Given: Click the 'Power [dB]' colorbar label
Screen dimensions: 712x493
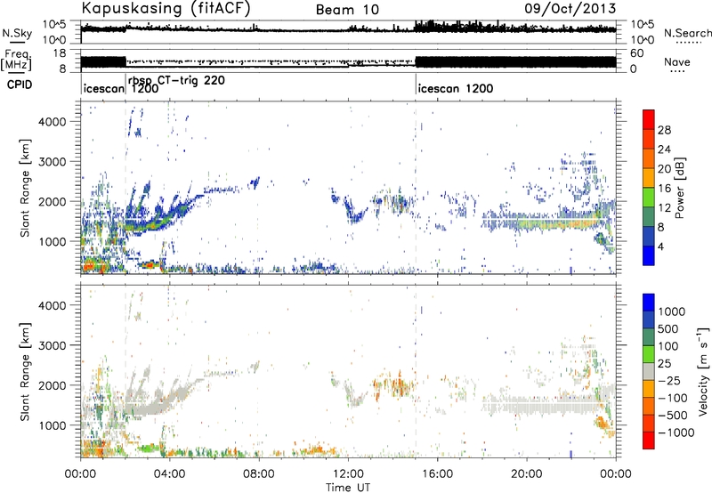Looking at the screenshot, I should (680, 188).
